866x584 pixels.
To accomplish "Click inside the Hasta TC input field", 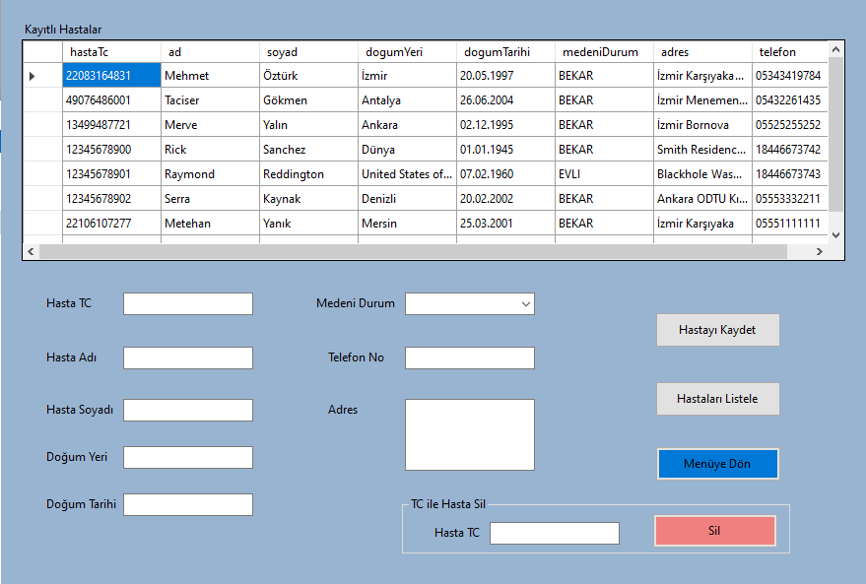I will [187, 303].
